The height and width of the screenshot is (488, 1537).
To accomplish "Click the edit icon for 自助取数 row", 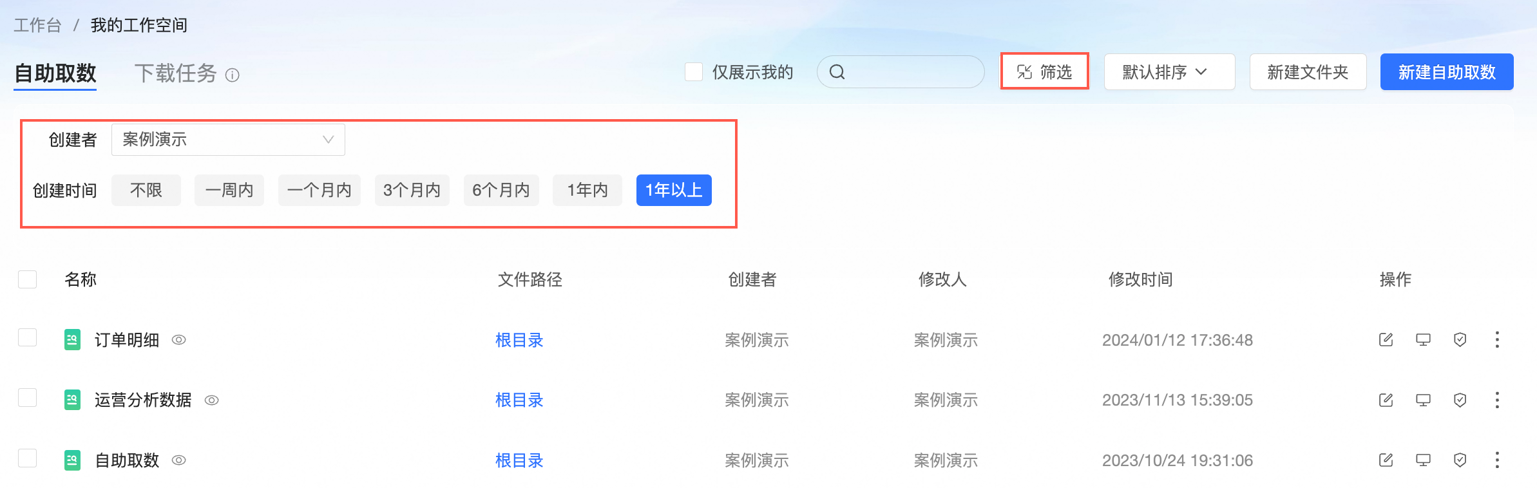I will (x=1386, y=460).
